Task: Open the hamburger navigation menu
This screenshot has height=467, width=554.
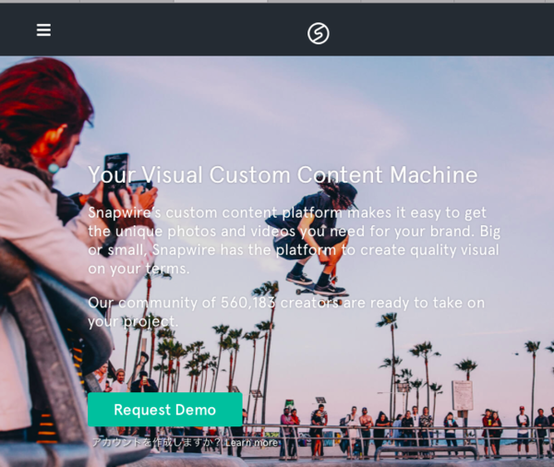Action: pos(43,30)
